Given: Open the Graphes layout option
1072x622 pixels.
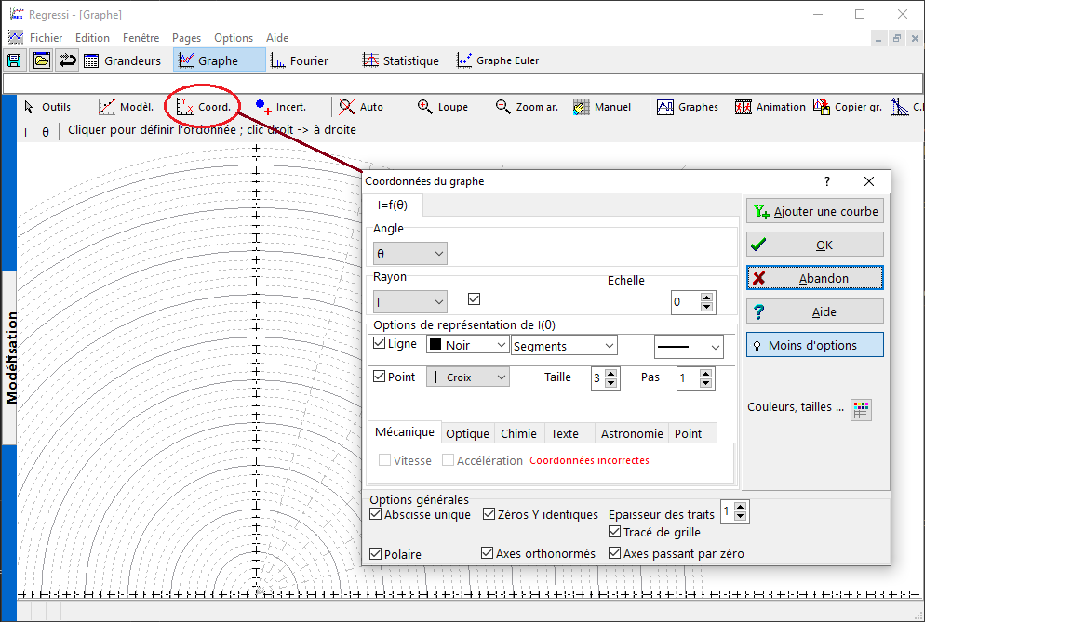Looking at the screenshot, I should pyautogui.click(x=687, y=107).
